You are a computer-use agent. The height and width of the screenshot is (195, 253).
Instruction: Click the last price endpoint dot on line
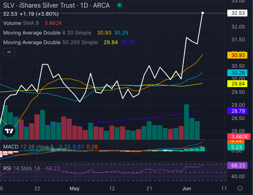click(x=202, y=13)
